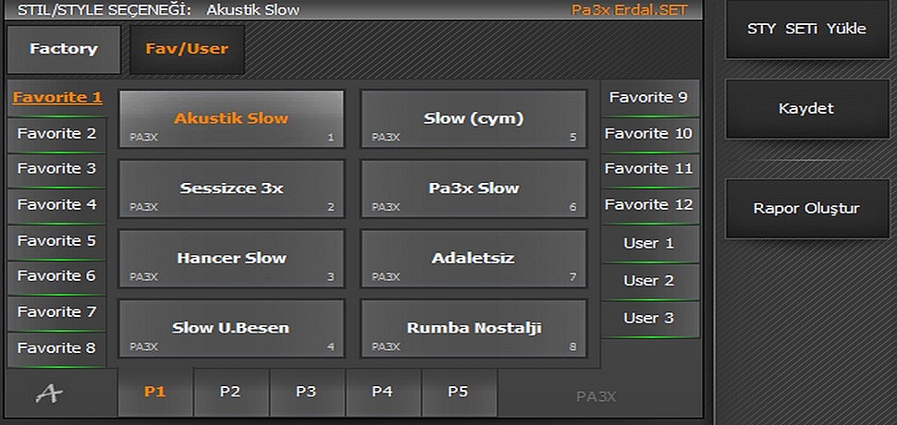Screen dimensions: 897x425
Task: Select the Pa3x Slow style
Action: (473, 188)
